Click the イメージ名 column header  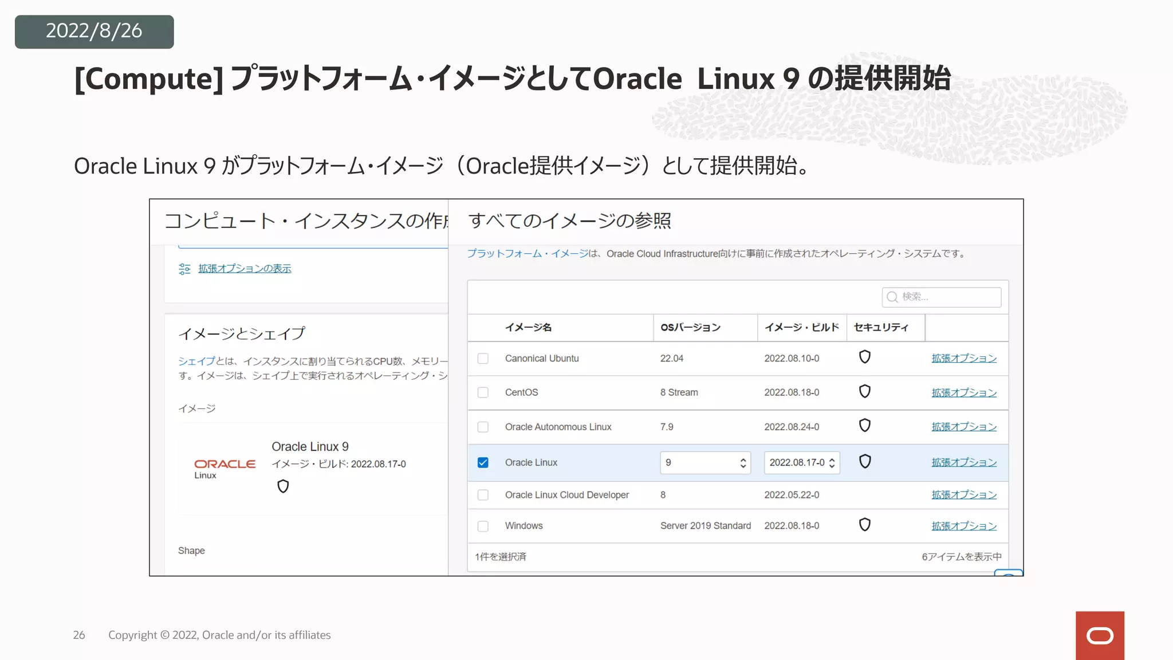click(528, 327)
